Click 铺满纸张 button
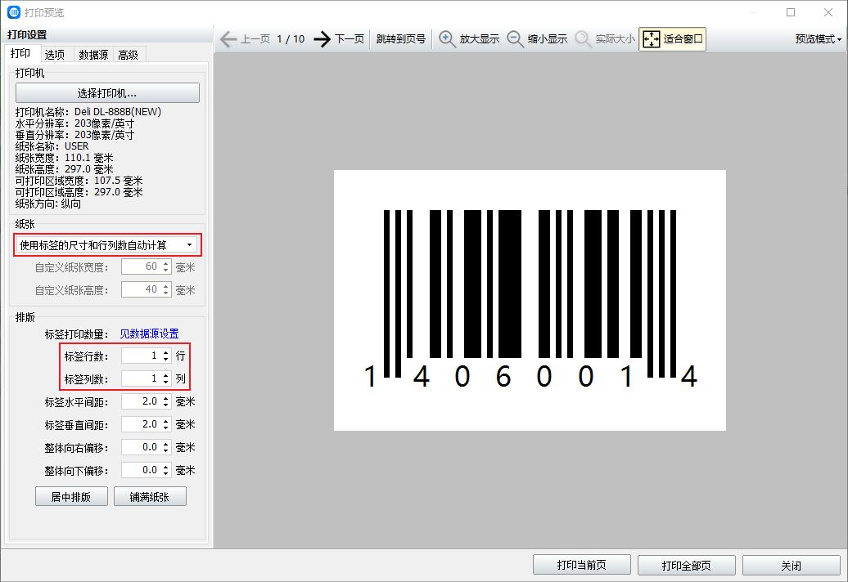This screenshot has height=582, width=848. [x=150, y=497]
